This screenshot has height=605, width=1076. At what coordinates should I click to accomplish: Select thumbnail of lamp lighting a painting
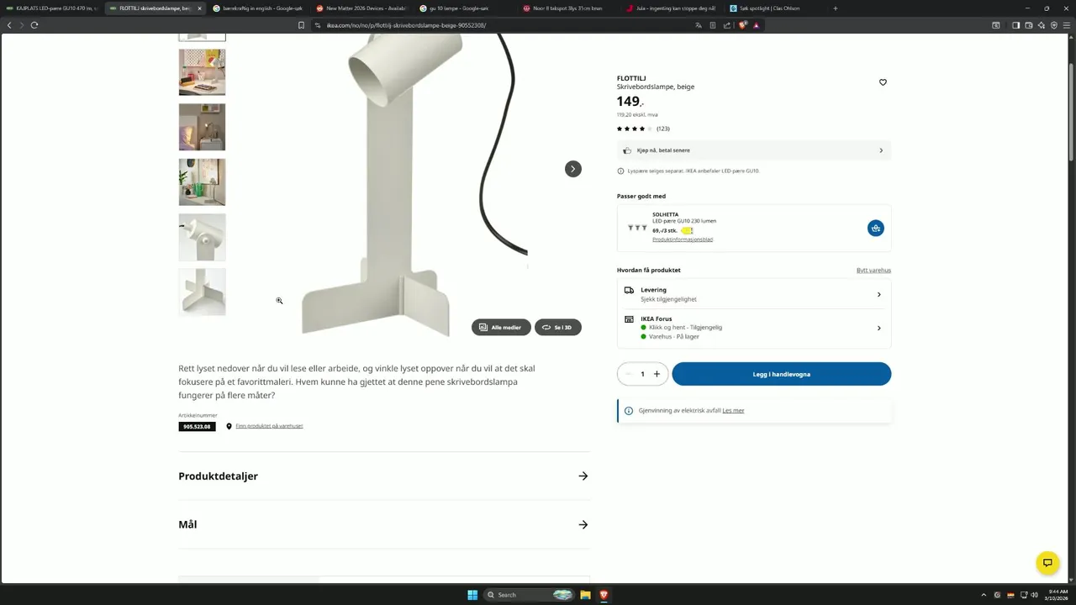202,127
